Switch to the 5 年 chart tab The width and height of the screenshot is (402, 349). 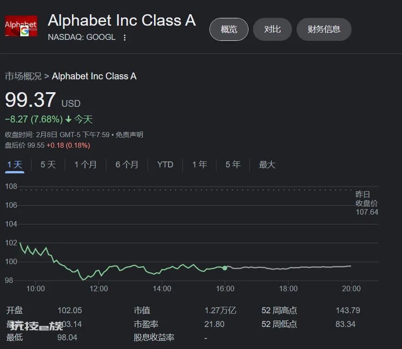[x=233, y=165]
